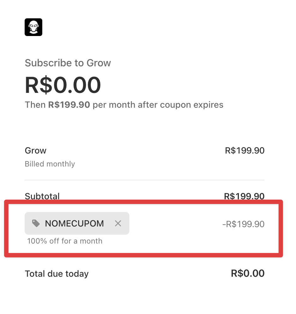Click the coupon expiry notice text
Image resolution: width=296 pixels, height=314 pixels.
pyautogui.click(x=124, y=105)
